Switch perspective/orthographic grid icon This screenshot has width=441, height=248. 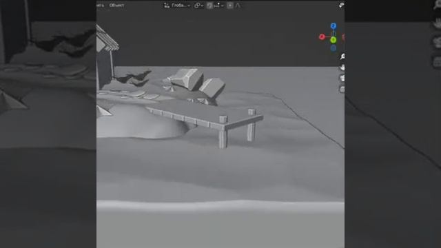(342, 89)
